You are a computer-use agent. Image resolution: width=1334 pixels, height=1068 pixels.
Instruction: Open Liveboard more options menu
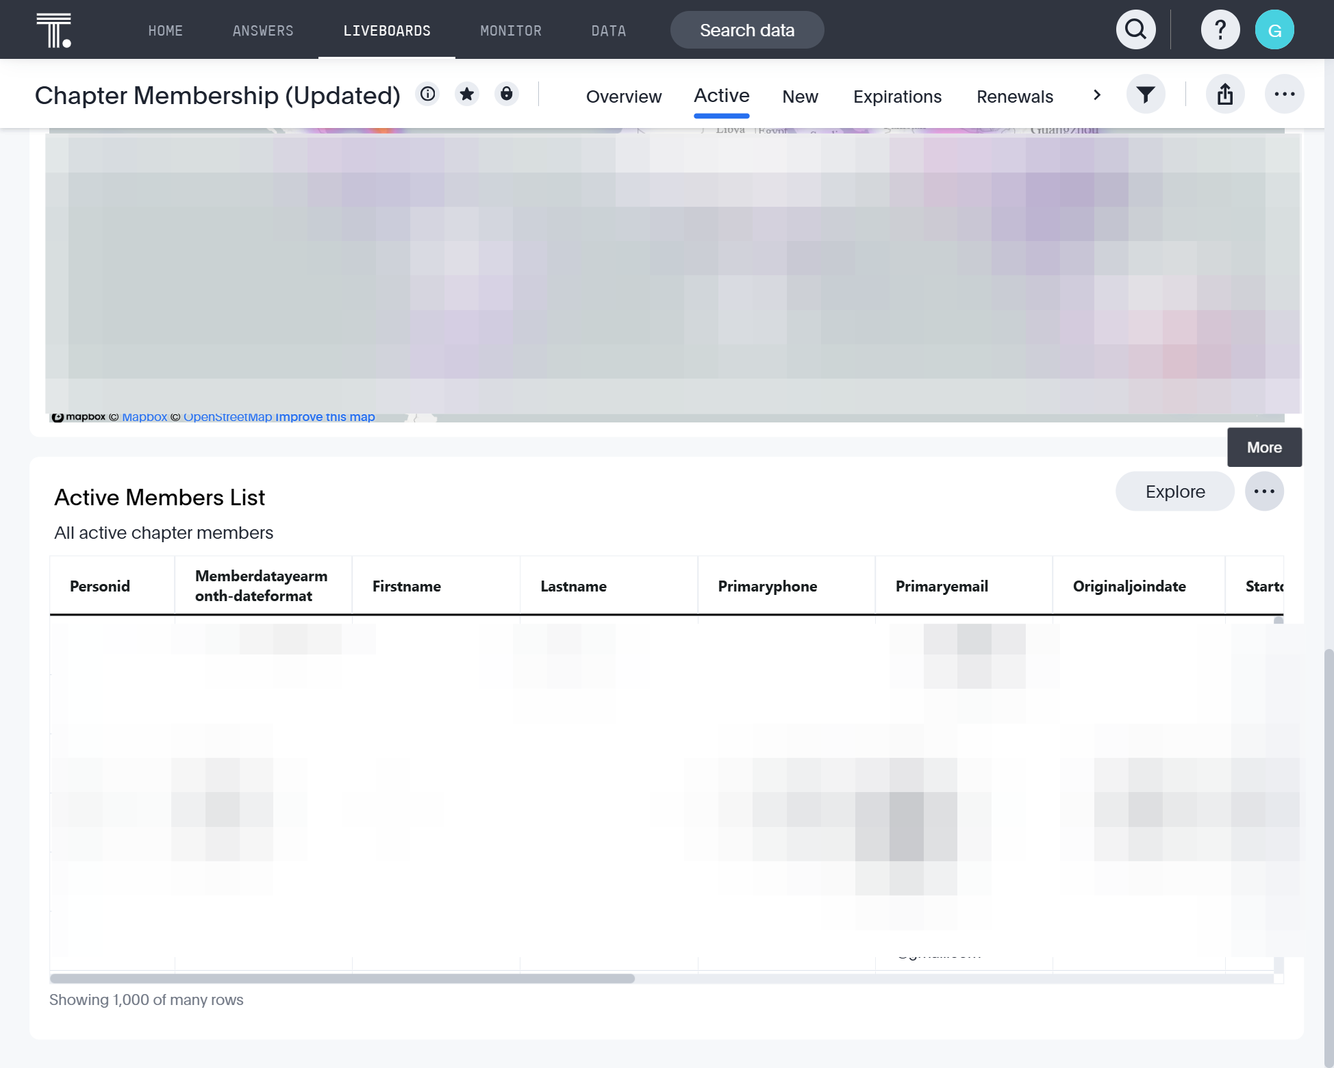1284,94
